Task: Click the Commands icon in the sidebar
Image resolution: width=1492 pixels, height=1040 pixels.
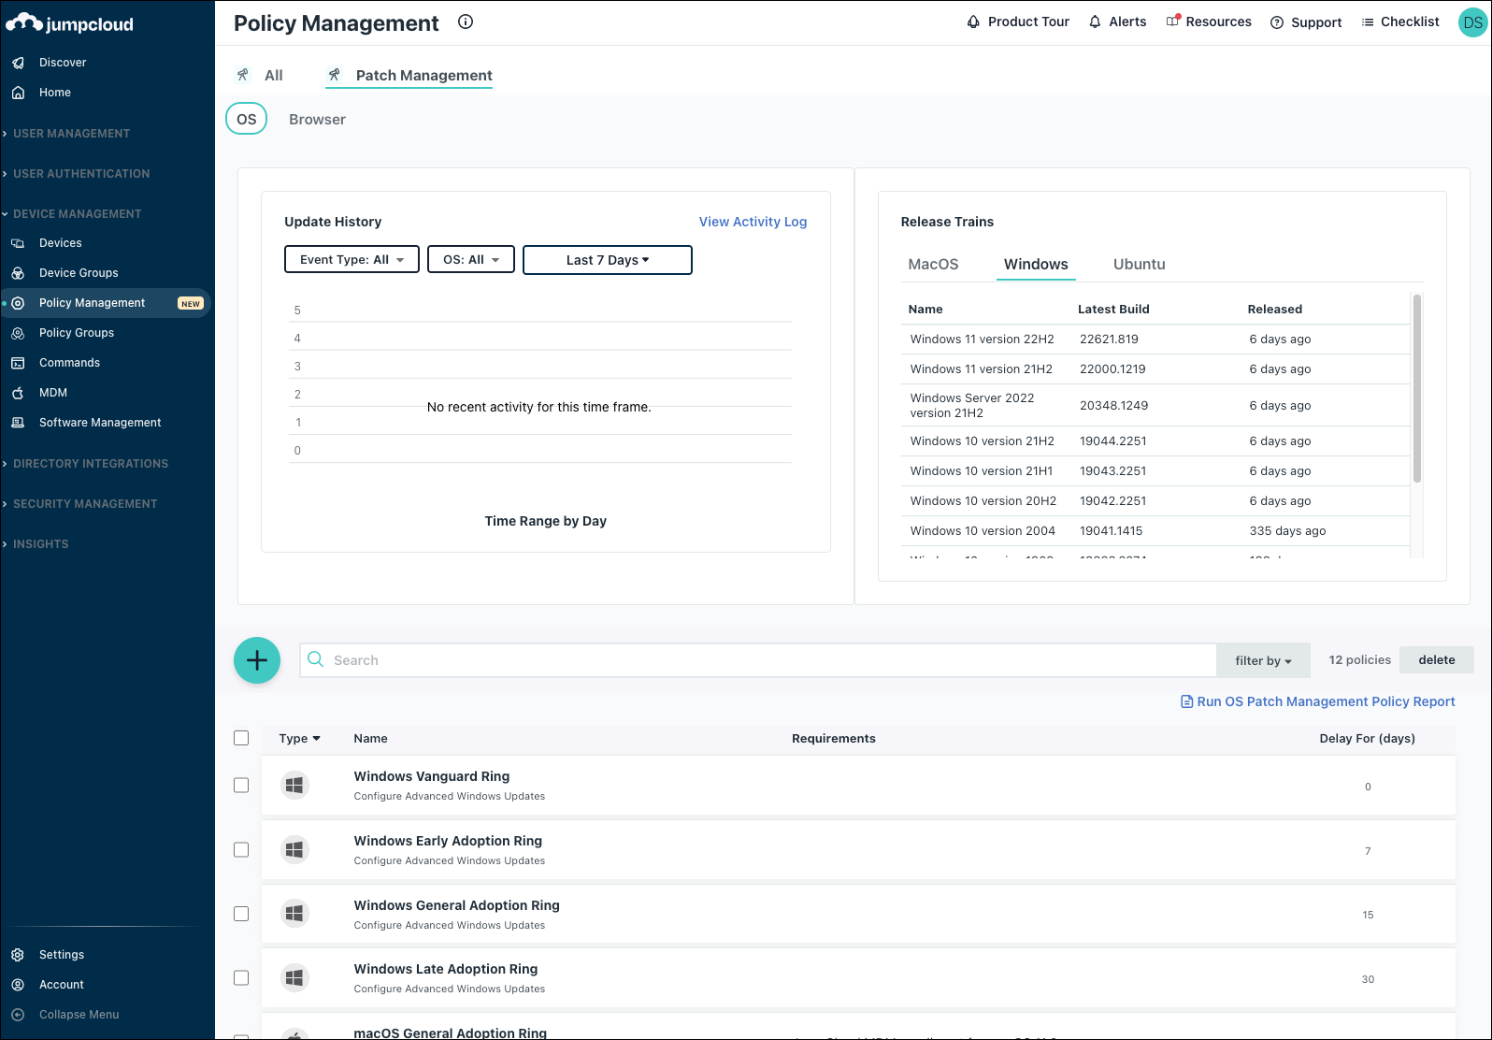Action: click(18, 363)
